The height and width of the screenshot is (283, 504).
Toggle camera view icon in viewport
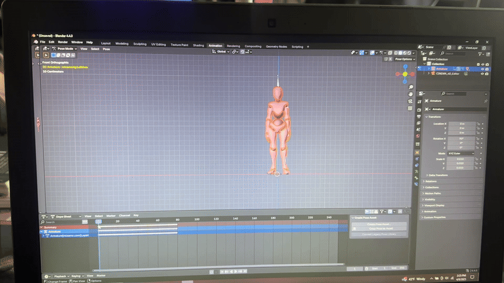(411, 101)
